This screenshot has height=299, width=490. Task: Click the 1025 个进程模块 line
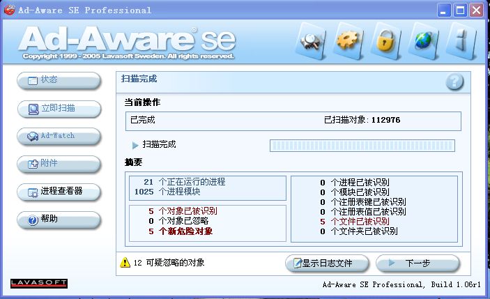[167, 192]
